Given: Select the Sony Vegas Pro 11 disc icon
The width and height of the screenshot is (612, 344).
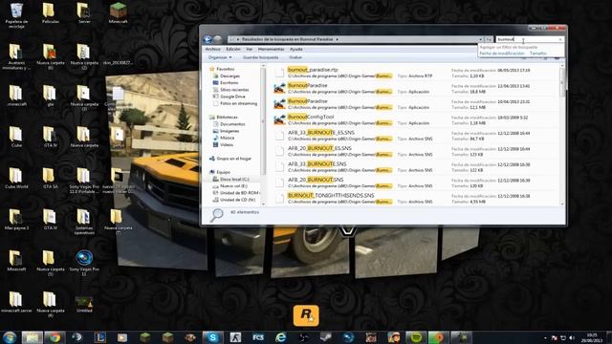Looking at the screenshot, I should coord(84,264).
